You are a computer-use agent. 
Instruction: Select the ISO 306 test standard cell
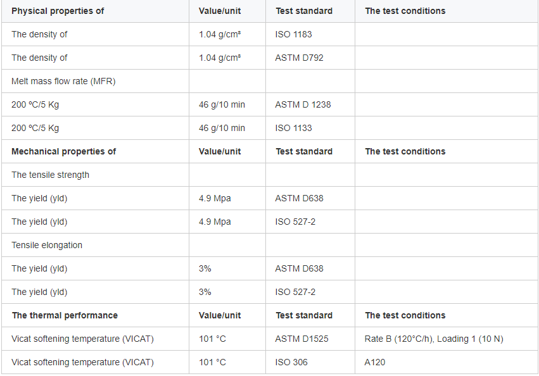(x=291, y=362)
